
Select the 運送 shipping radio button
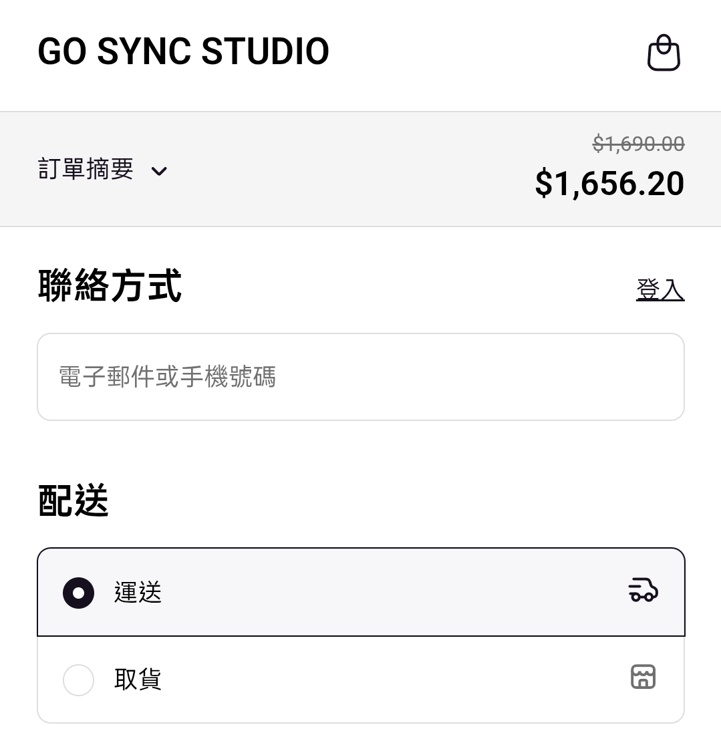[x=78, y=593]
